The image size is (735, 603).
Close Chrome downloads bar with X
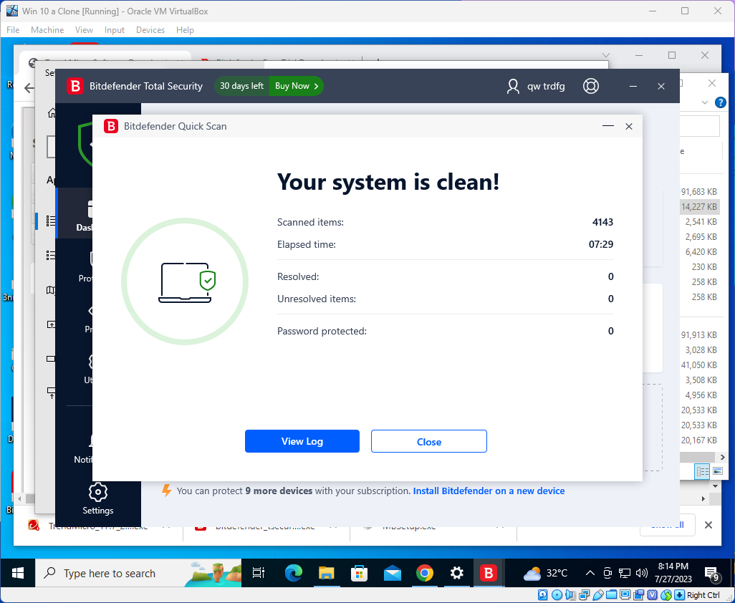point(708,525)
